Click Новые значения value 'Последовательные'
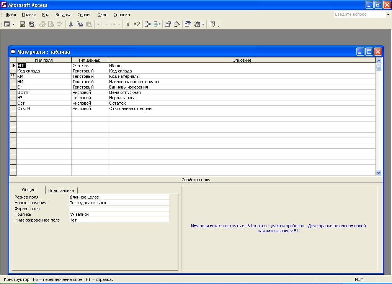Viewport: 392px width, 284px height. click(x=119, y=203)
